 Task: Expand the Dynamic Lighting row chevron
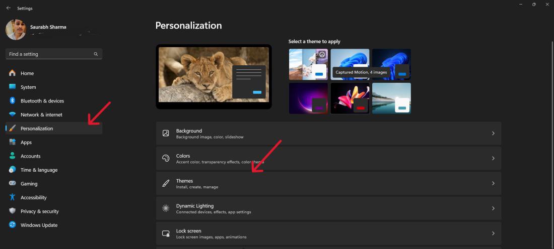click(493, 208)
